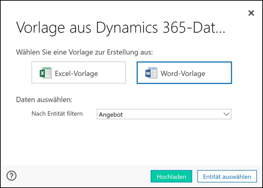Click the 'Word-Vorlage' text label
263x188 pixels.
tap(182, 74)
